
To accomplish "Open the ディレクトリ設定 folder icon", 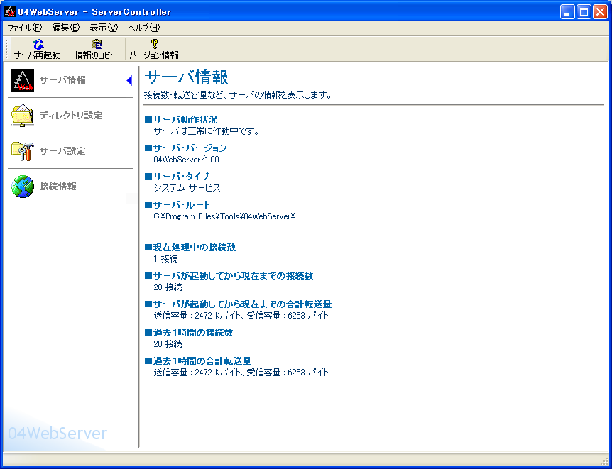I will click(x=23, y=116).
